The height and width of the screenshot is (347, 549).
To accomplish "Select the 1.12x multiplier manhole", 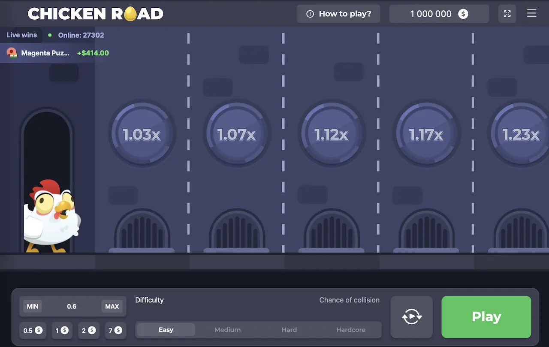I will point(331,134).
